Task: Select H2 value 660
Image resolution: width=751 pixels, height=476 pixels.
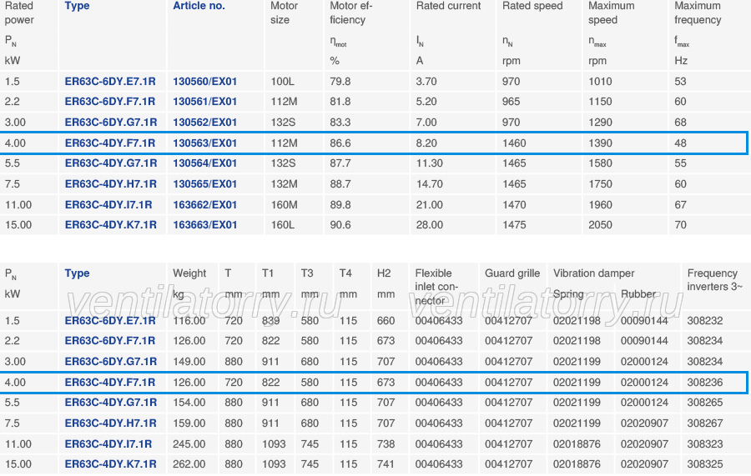Action: pyautogui.click(x=386, y=320)
